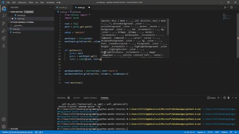
Task: Open the Explorer view in activity bar
Action: 4,9
